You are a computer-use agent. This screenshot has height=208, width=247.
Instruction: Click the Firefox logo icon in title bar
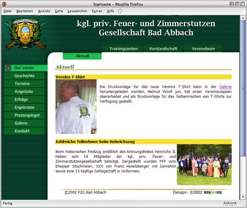click(x=4, y=4)
